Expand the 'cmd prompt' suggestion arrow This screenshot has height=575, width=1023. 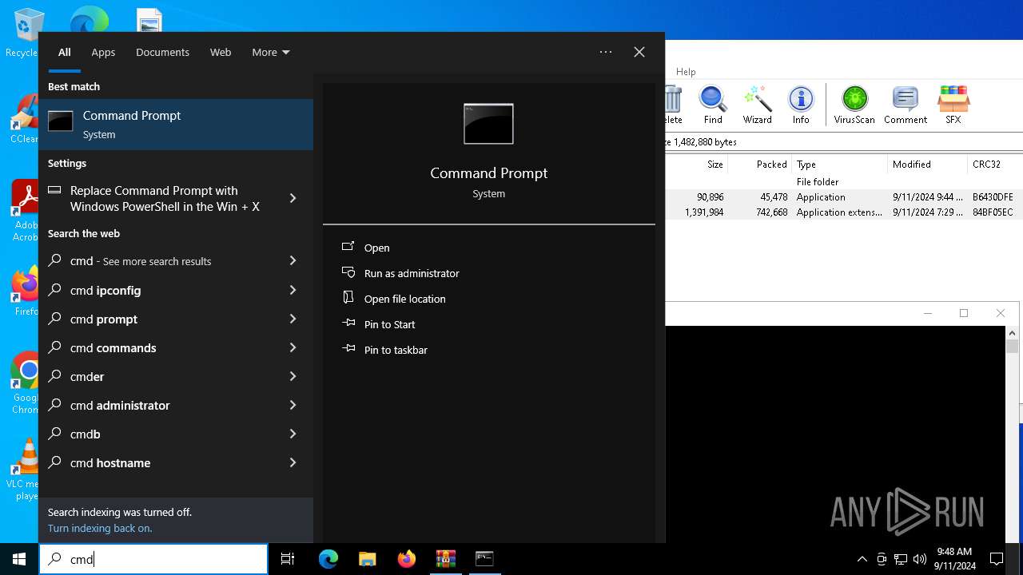(x=293, y=319)
